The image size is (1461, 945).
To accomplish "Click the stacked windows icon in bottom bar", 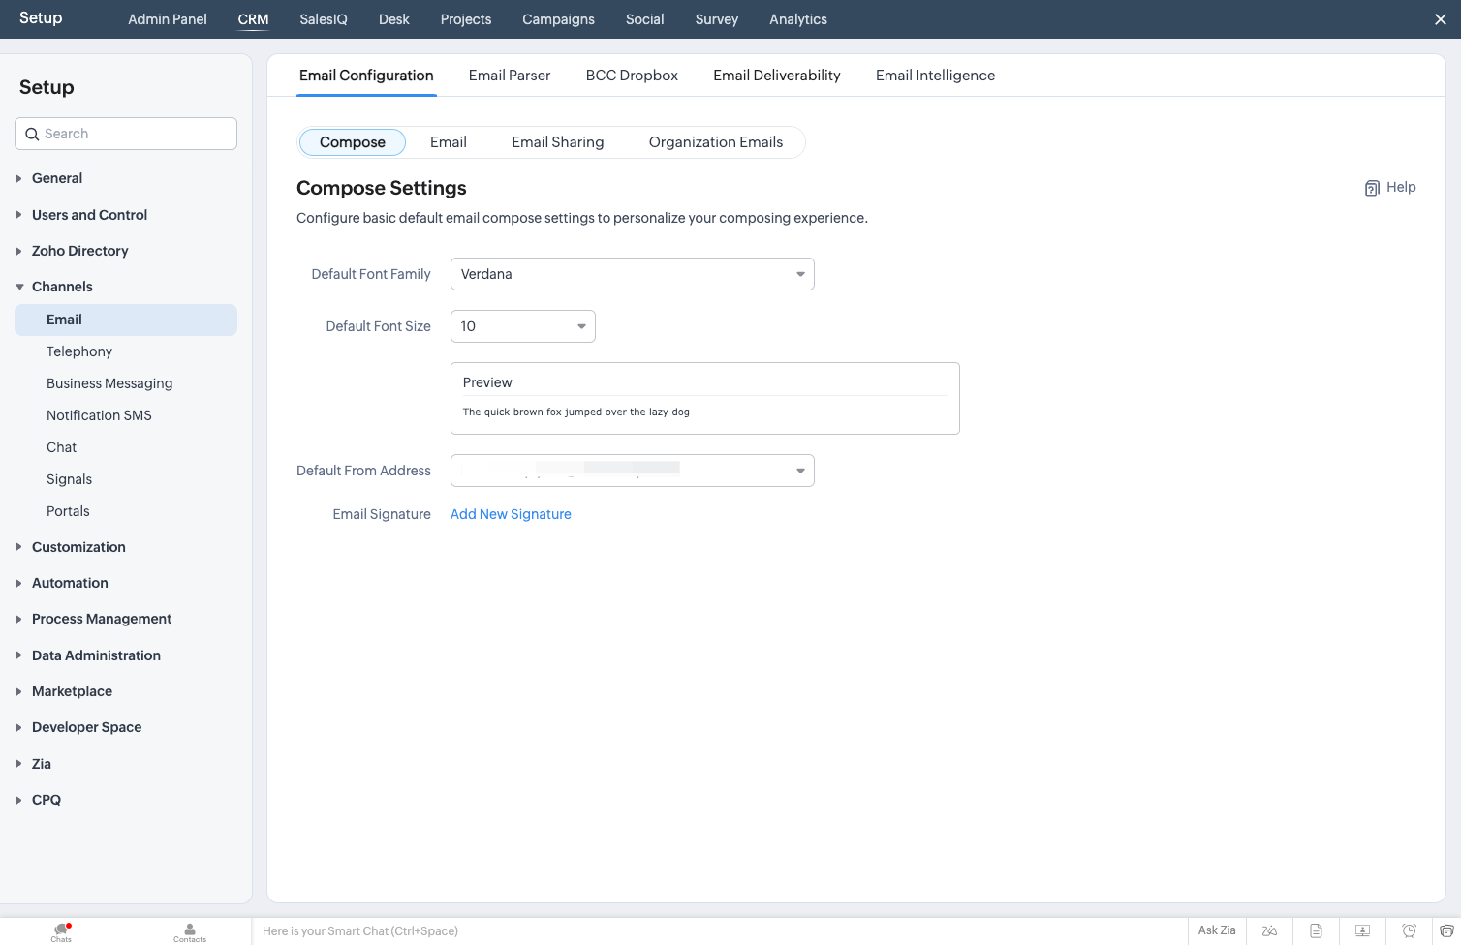I will click(1446, 930).
